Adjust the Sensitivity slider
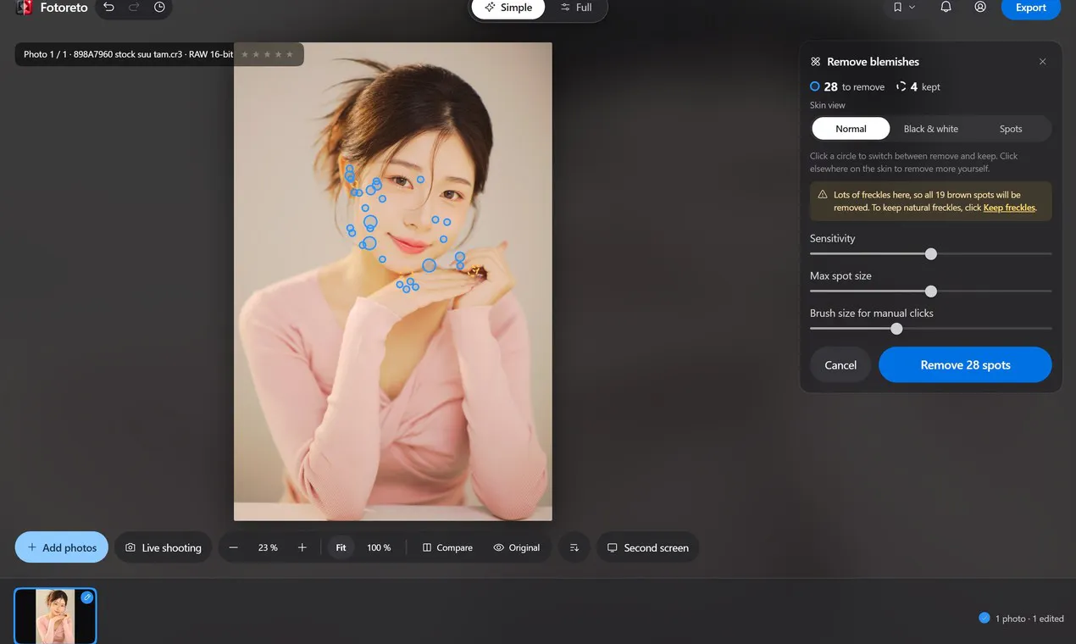The width and height of the screenshot is (1076, 644). (931, 254)
